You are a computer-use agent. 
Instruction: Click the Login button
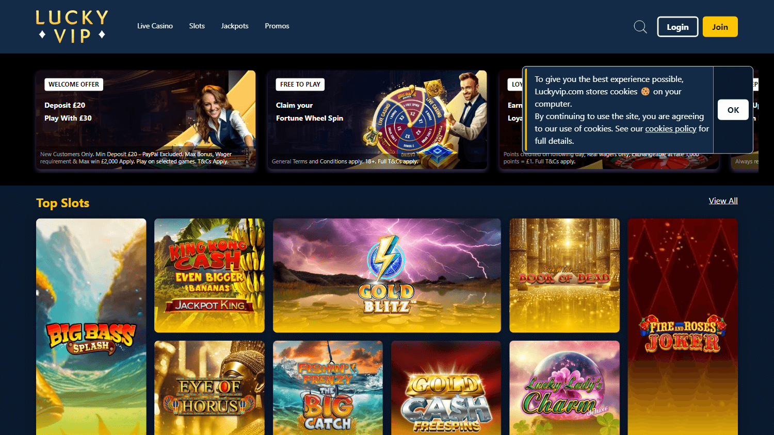[678, 27]
